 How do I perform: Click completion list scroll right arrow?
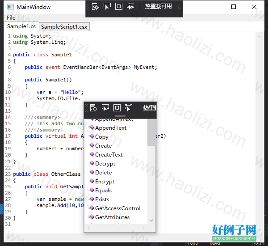click(143, 228)
